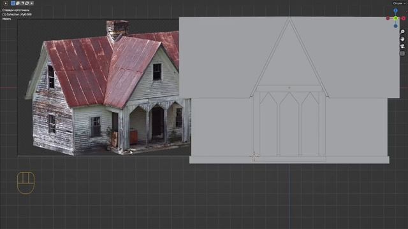Select the gray house mesh object

289,90
